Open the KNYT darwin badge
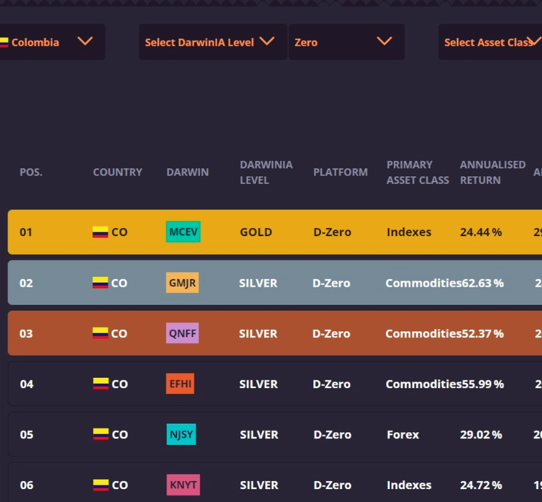 183,485
